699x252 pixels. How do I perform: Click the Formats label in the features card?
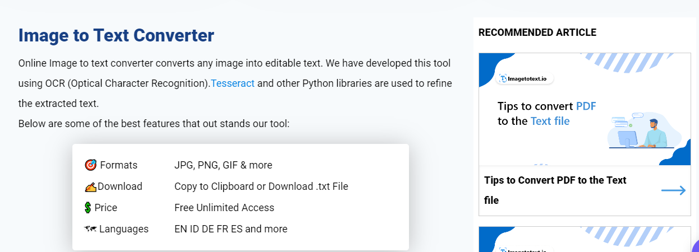click(118, 165)
